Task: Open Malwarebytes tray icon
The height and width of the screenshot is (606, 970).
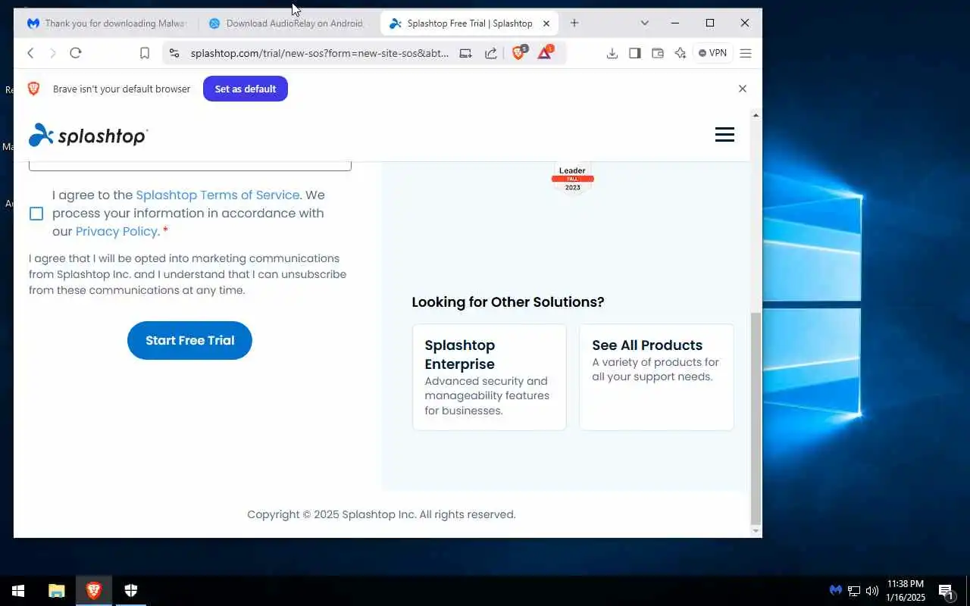Action: tap(836, 591)
